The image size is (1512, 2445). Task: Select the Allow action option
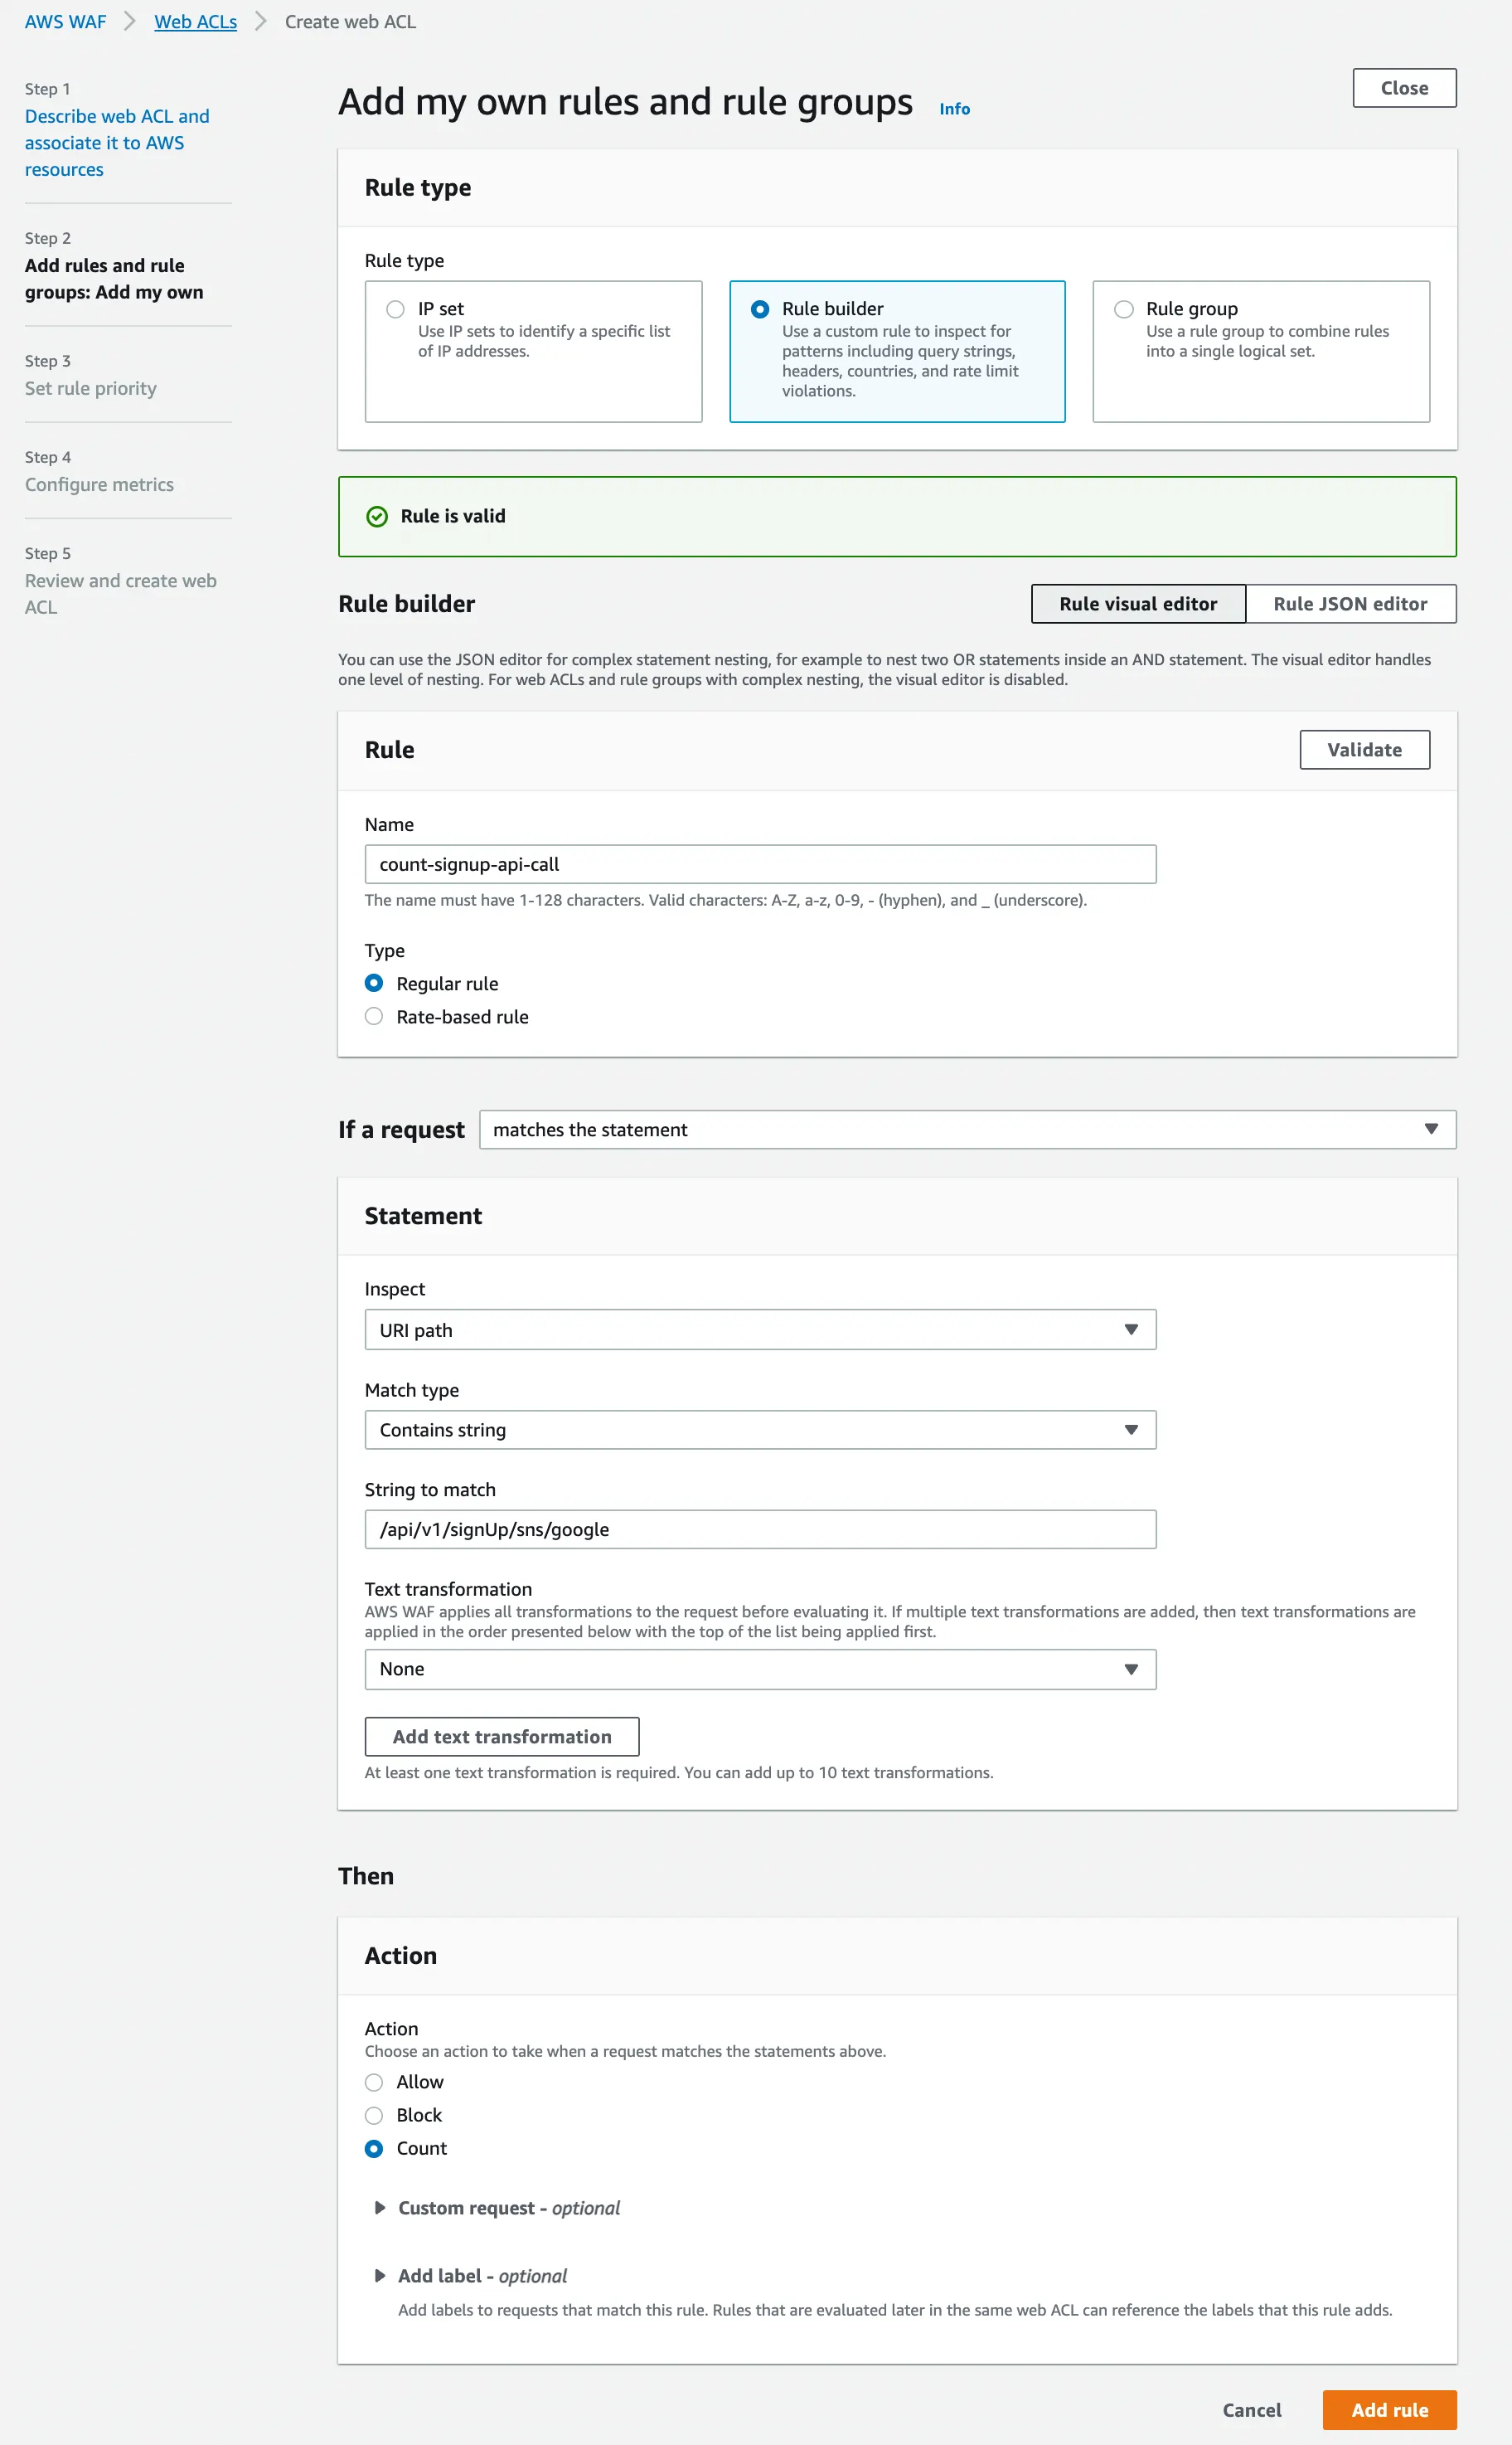pos(374,2082)
